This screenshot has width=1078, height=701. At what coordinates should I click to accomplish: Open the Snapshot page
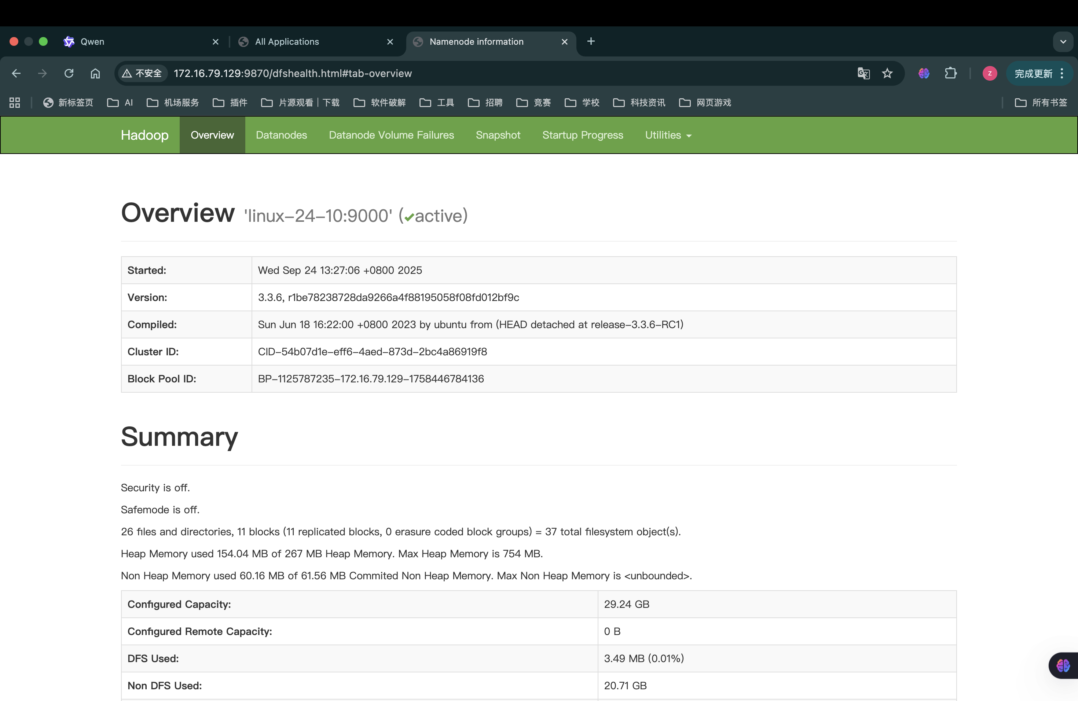point(498,135)
